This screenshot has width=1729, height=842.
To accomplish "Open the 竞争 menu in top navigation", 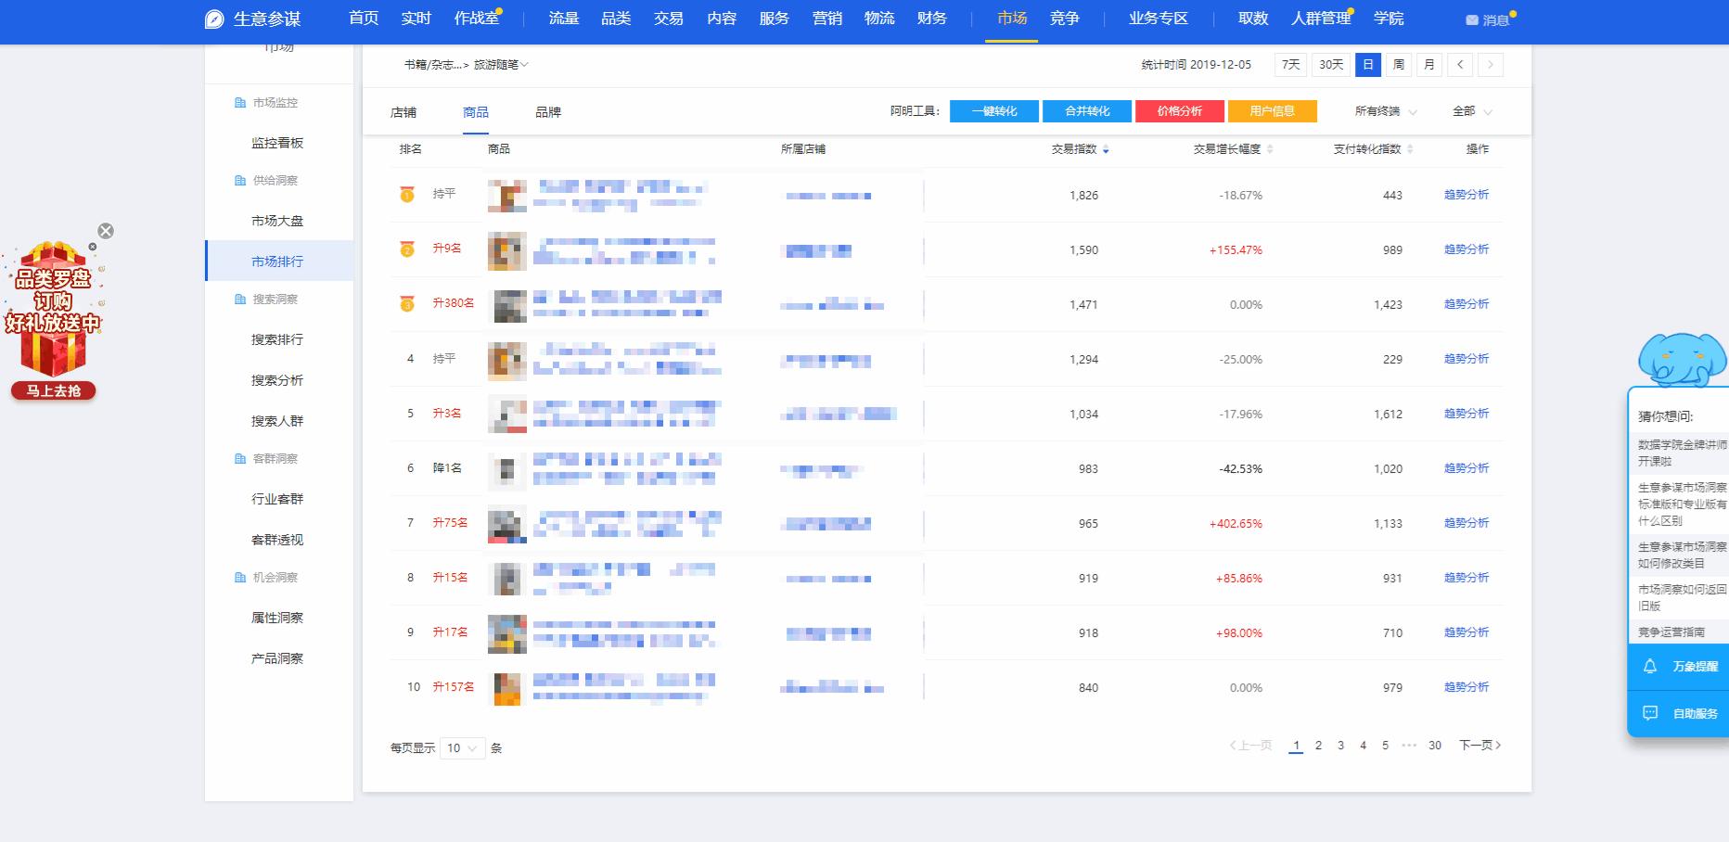I will (x=1065, y=19).
